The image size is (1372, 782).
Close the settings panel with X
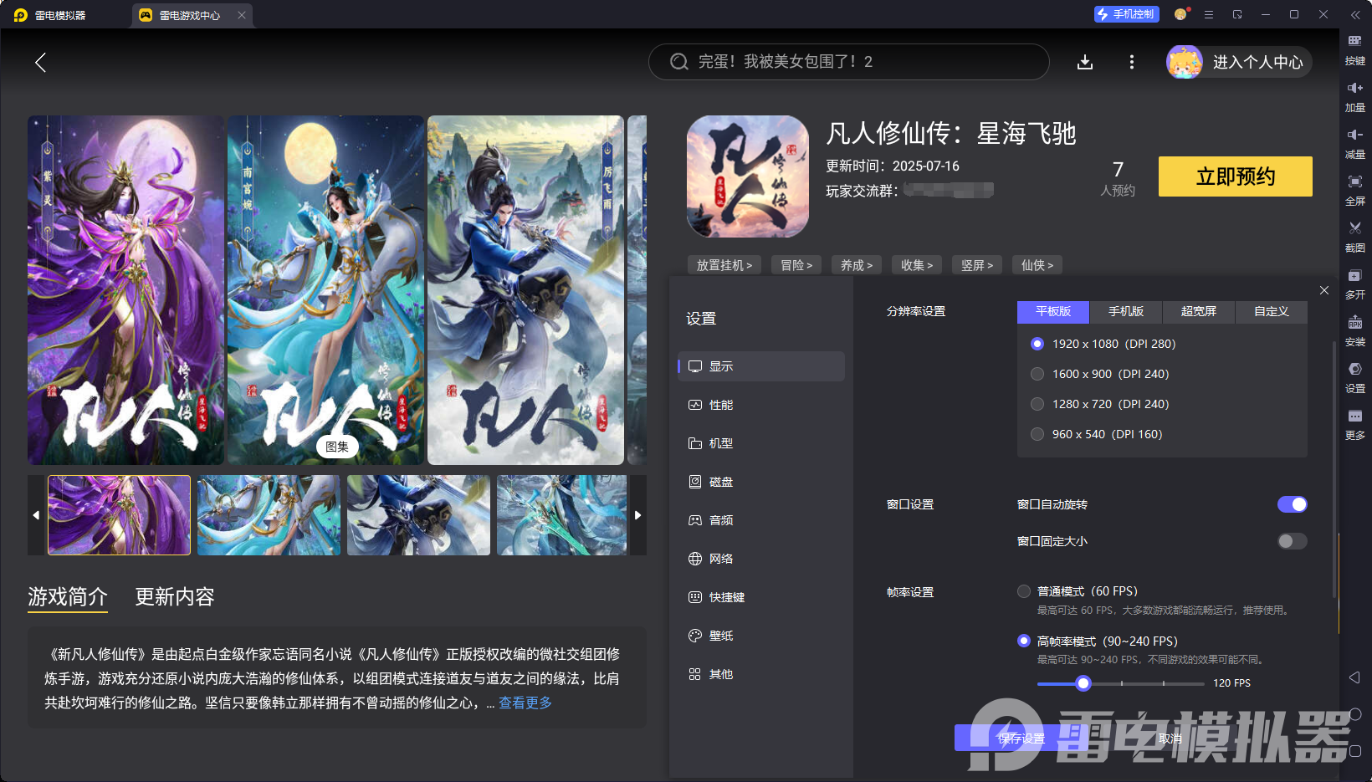[1324, 290]
